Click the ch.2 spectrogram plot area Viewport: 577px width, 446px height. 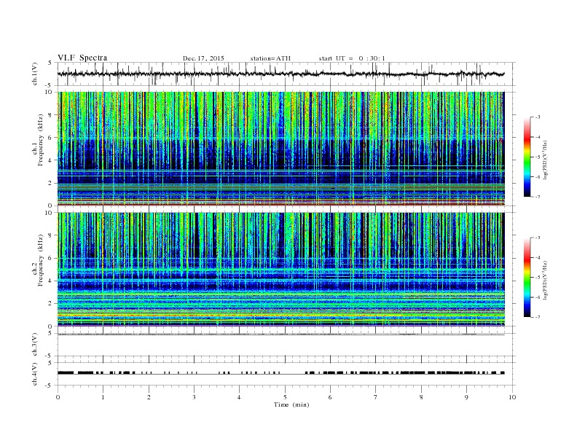click(x=281, y=270)
